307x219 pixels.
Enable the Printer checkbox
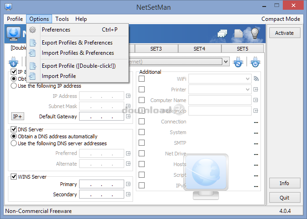click(141, 89)
